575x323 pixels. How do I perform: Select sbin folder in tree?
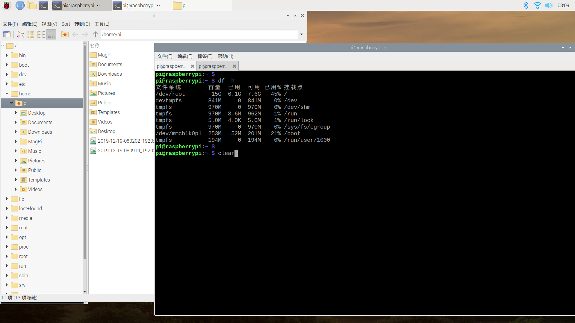click(23, 275)
